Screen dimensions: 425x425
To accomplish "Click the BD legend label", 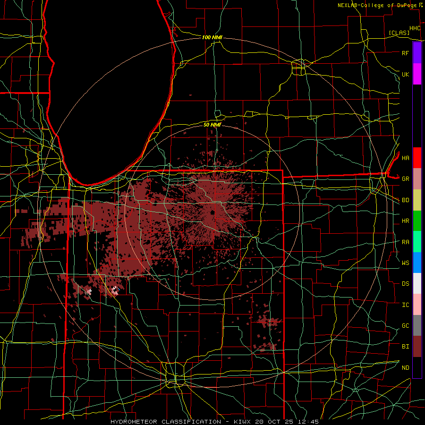I will [405, 200].
